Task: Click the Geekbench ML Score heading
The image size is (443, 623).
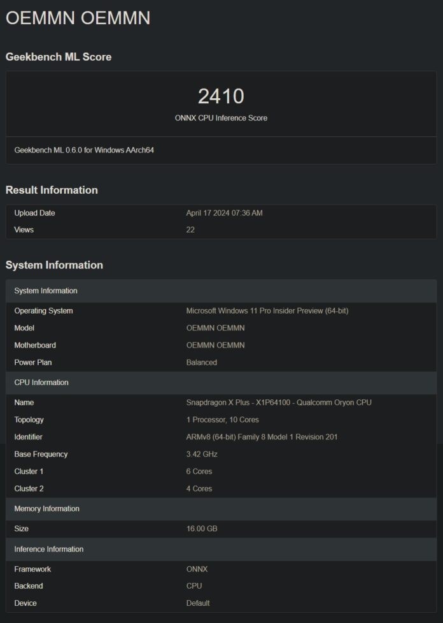Action: pos(59,57)
